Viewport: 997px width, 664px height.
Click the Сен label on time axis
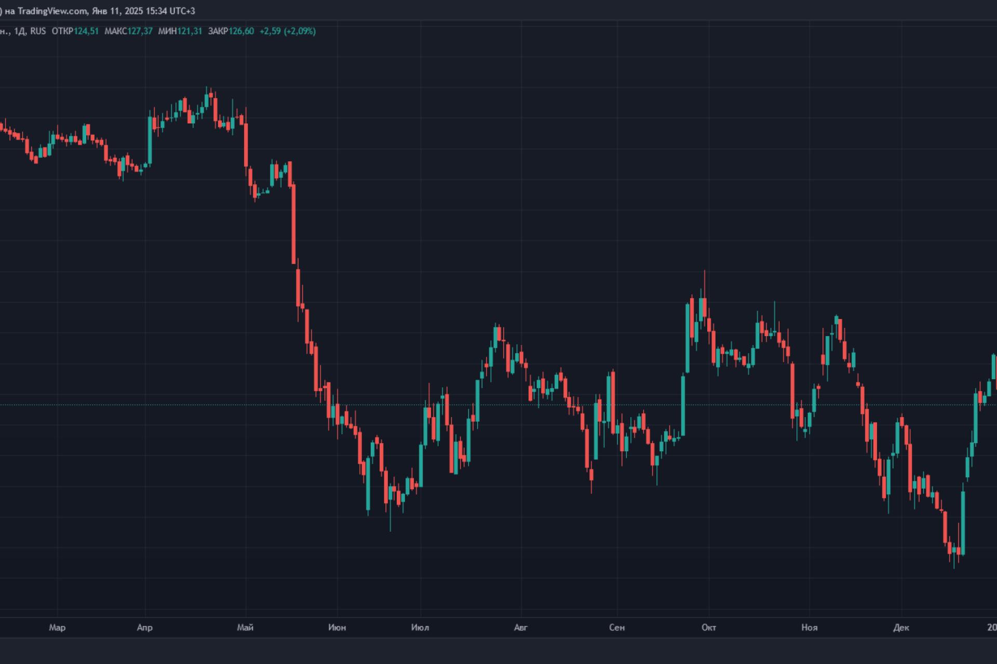click(617, 628)
